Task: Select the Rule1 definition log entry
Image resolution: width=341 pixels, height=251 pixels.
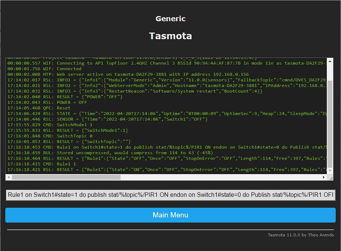Action: pyautogui.click(x=150, y=147)
